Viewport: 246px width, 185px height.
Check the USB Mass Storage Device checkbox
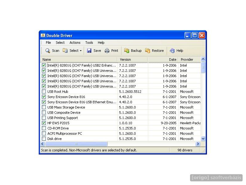tap(44, 107)
